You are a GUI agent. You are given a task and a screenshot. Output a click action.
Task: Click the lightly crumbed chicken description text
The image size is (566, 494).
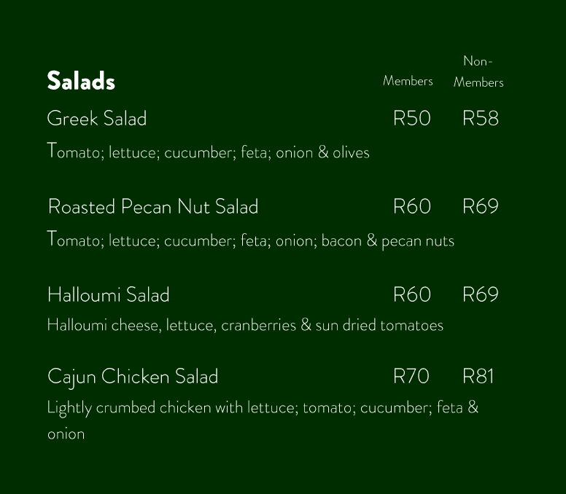263,407
